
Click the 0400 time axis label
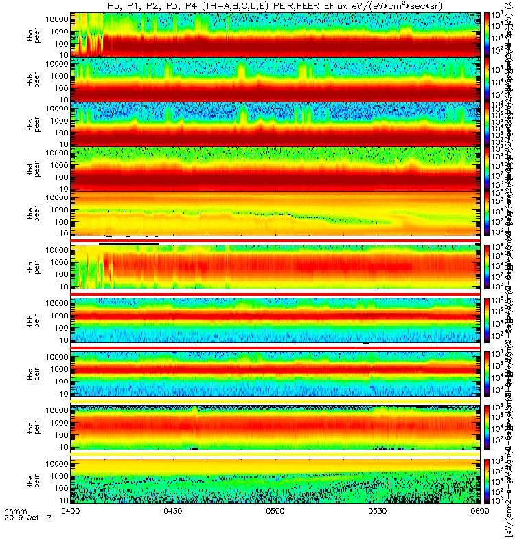pyautogui.click(x=71, y=511)
